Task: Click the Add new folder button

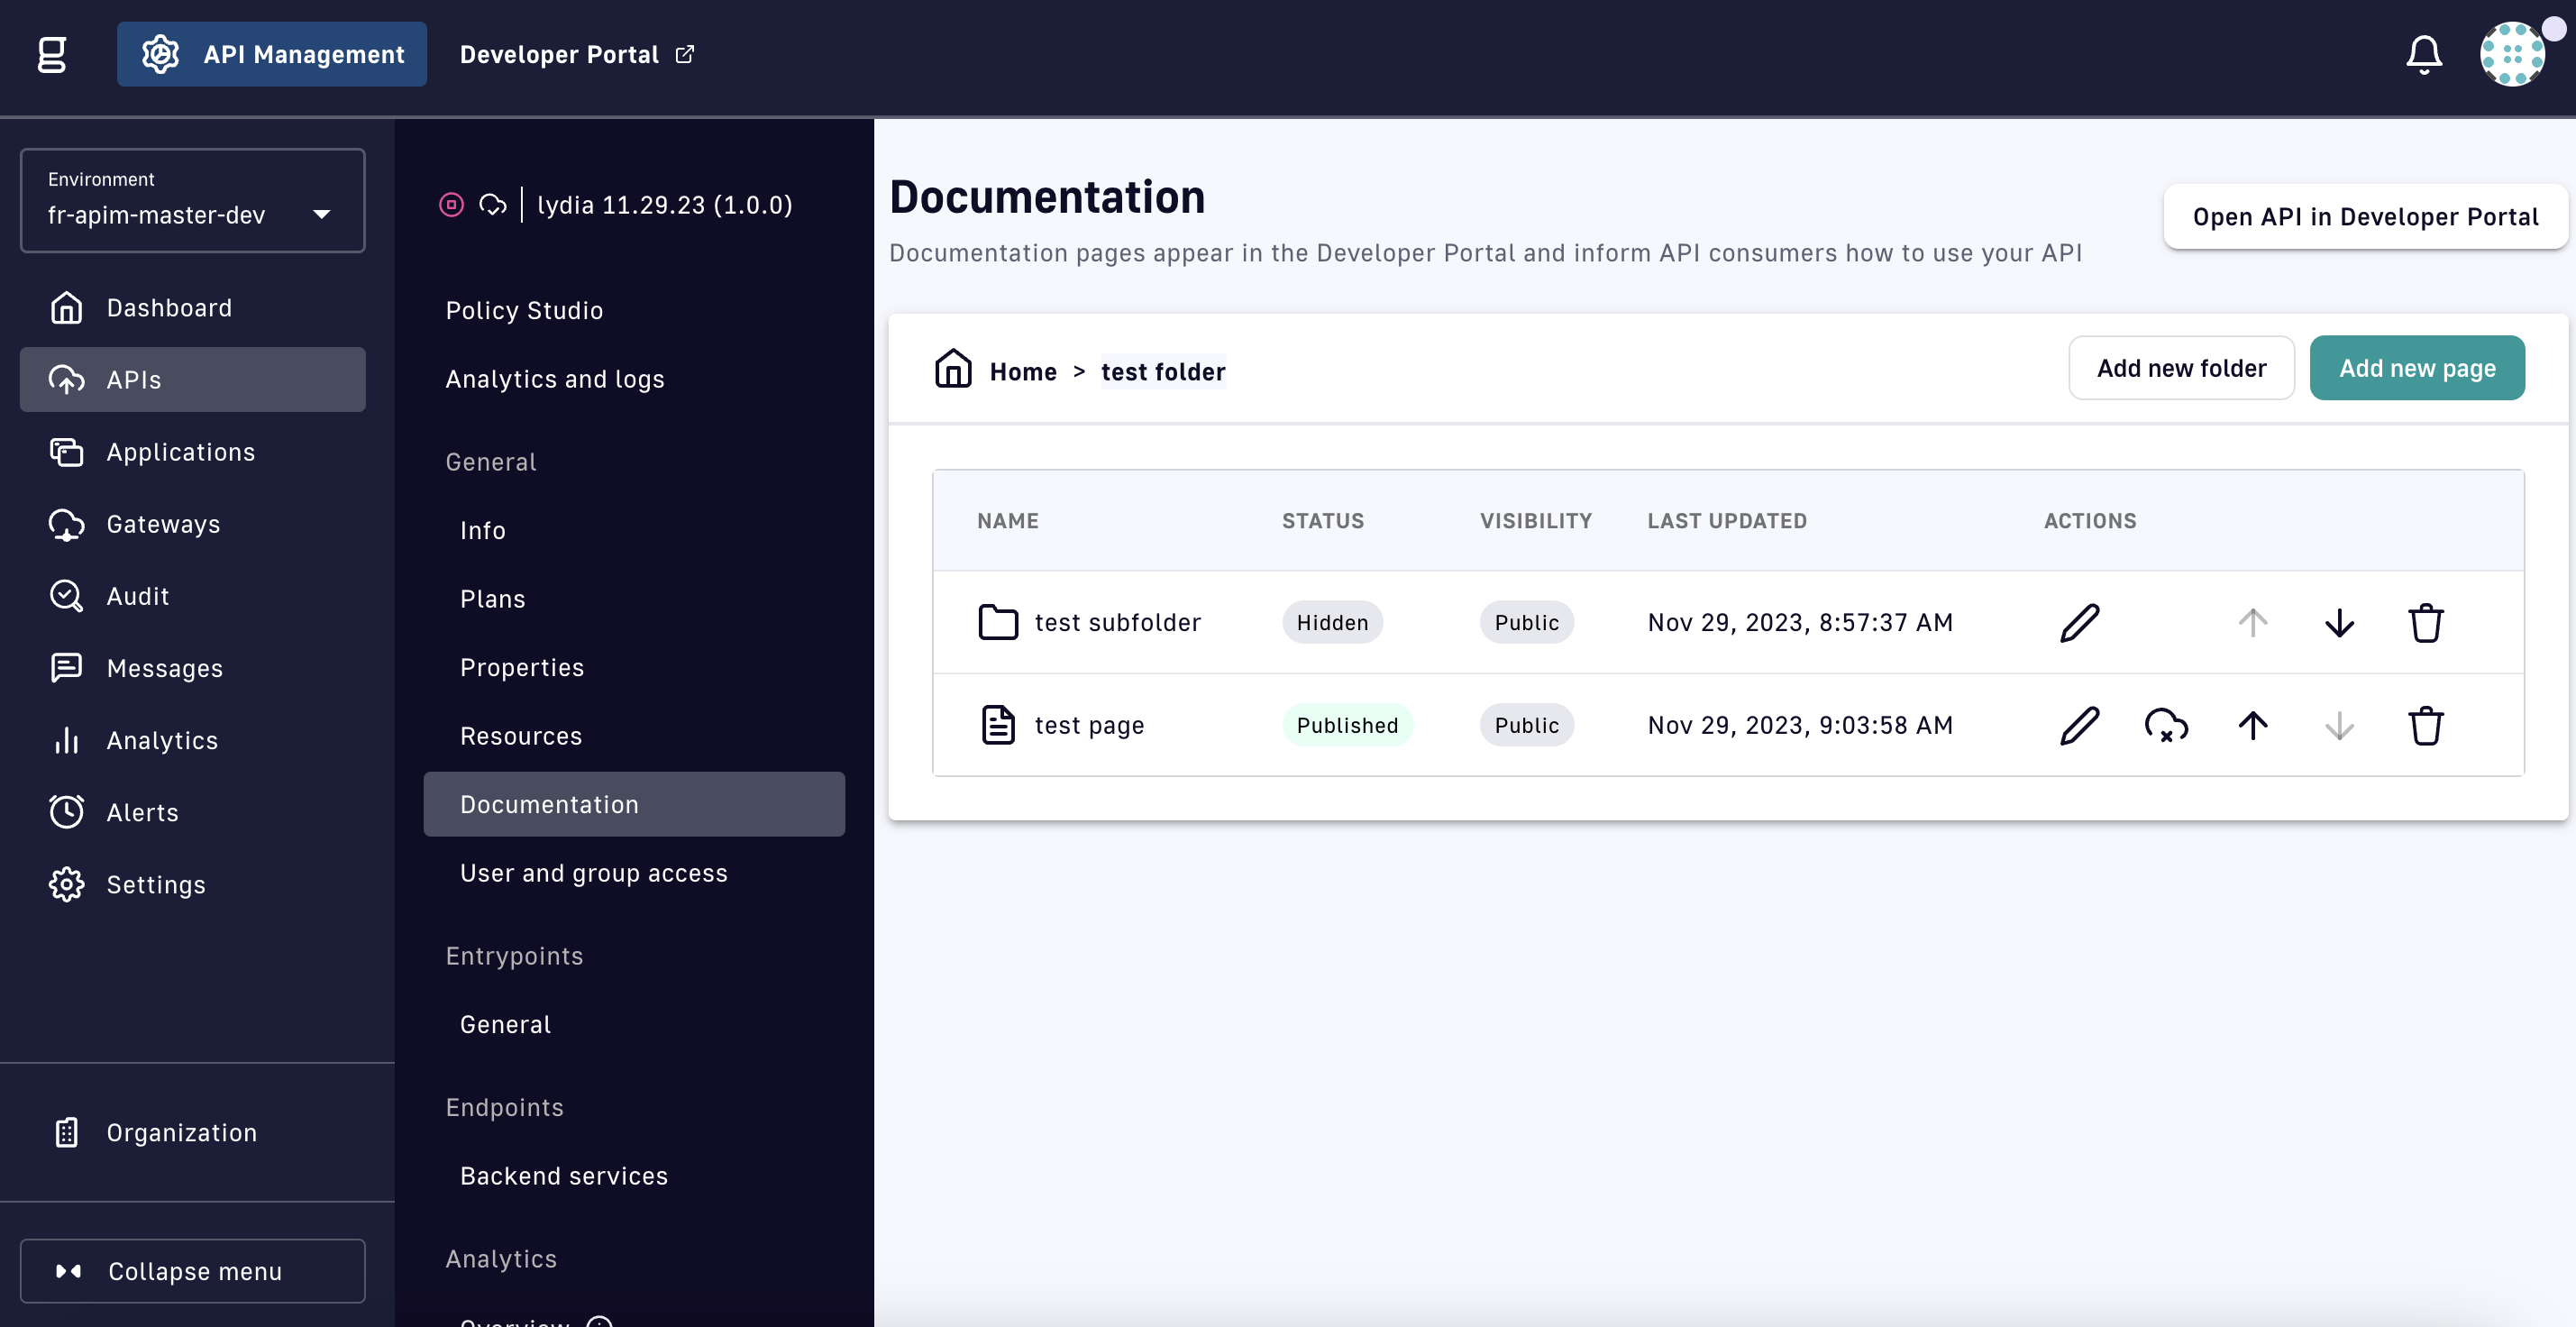Action: [x=2180, y=368]
